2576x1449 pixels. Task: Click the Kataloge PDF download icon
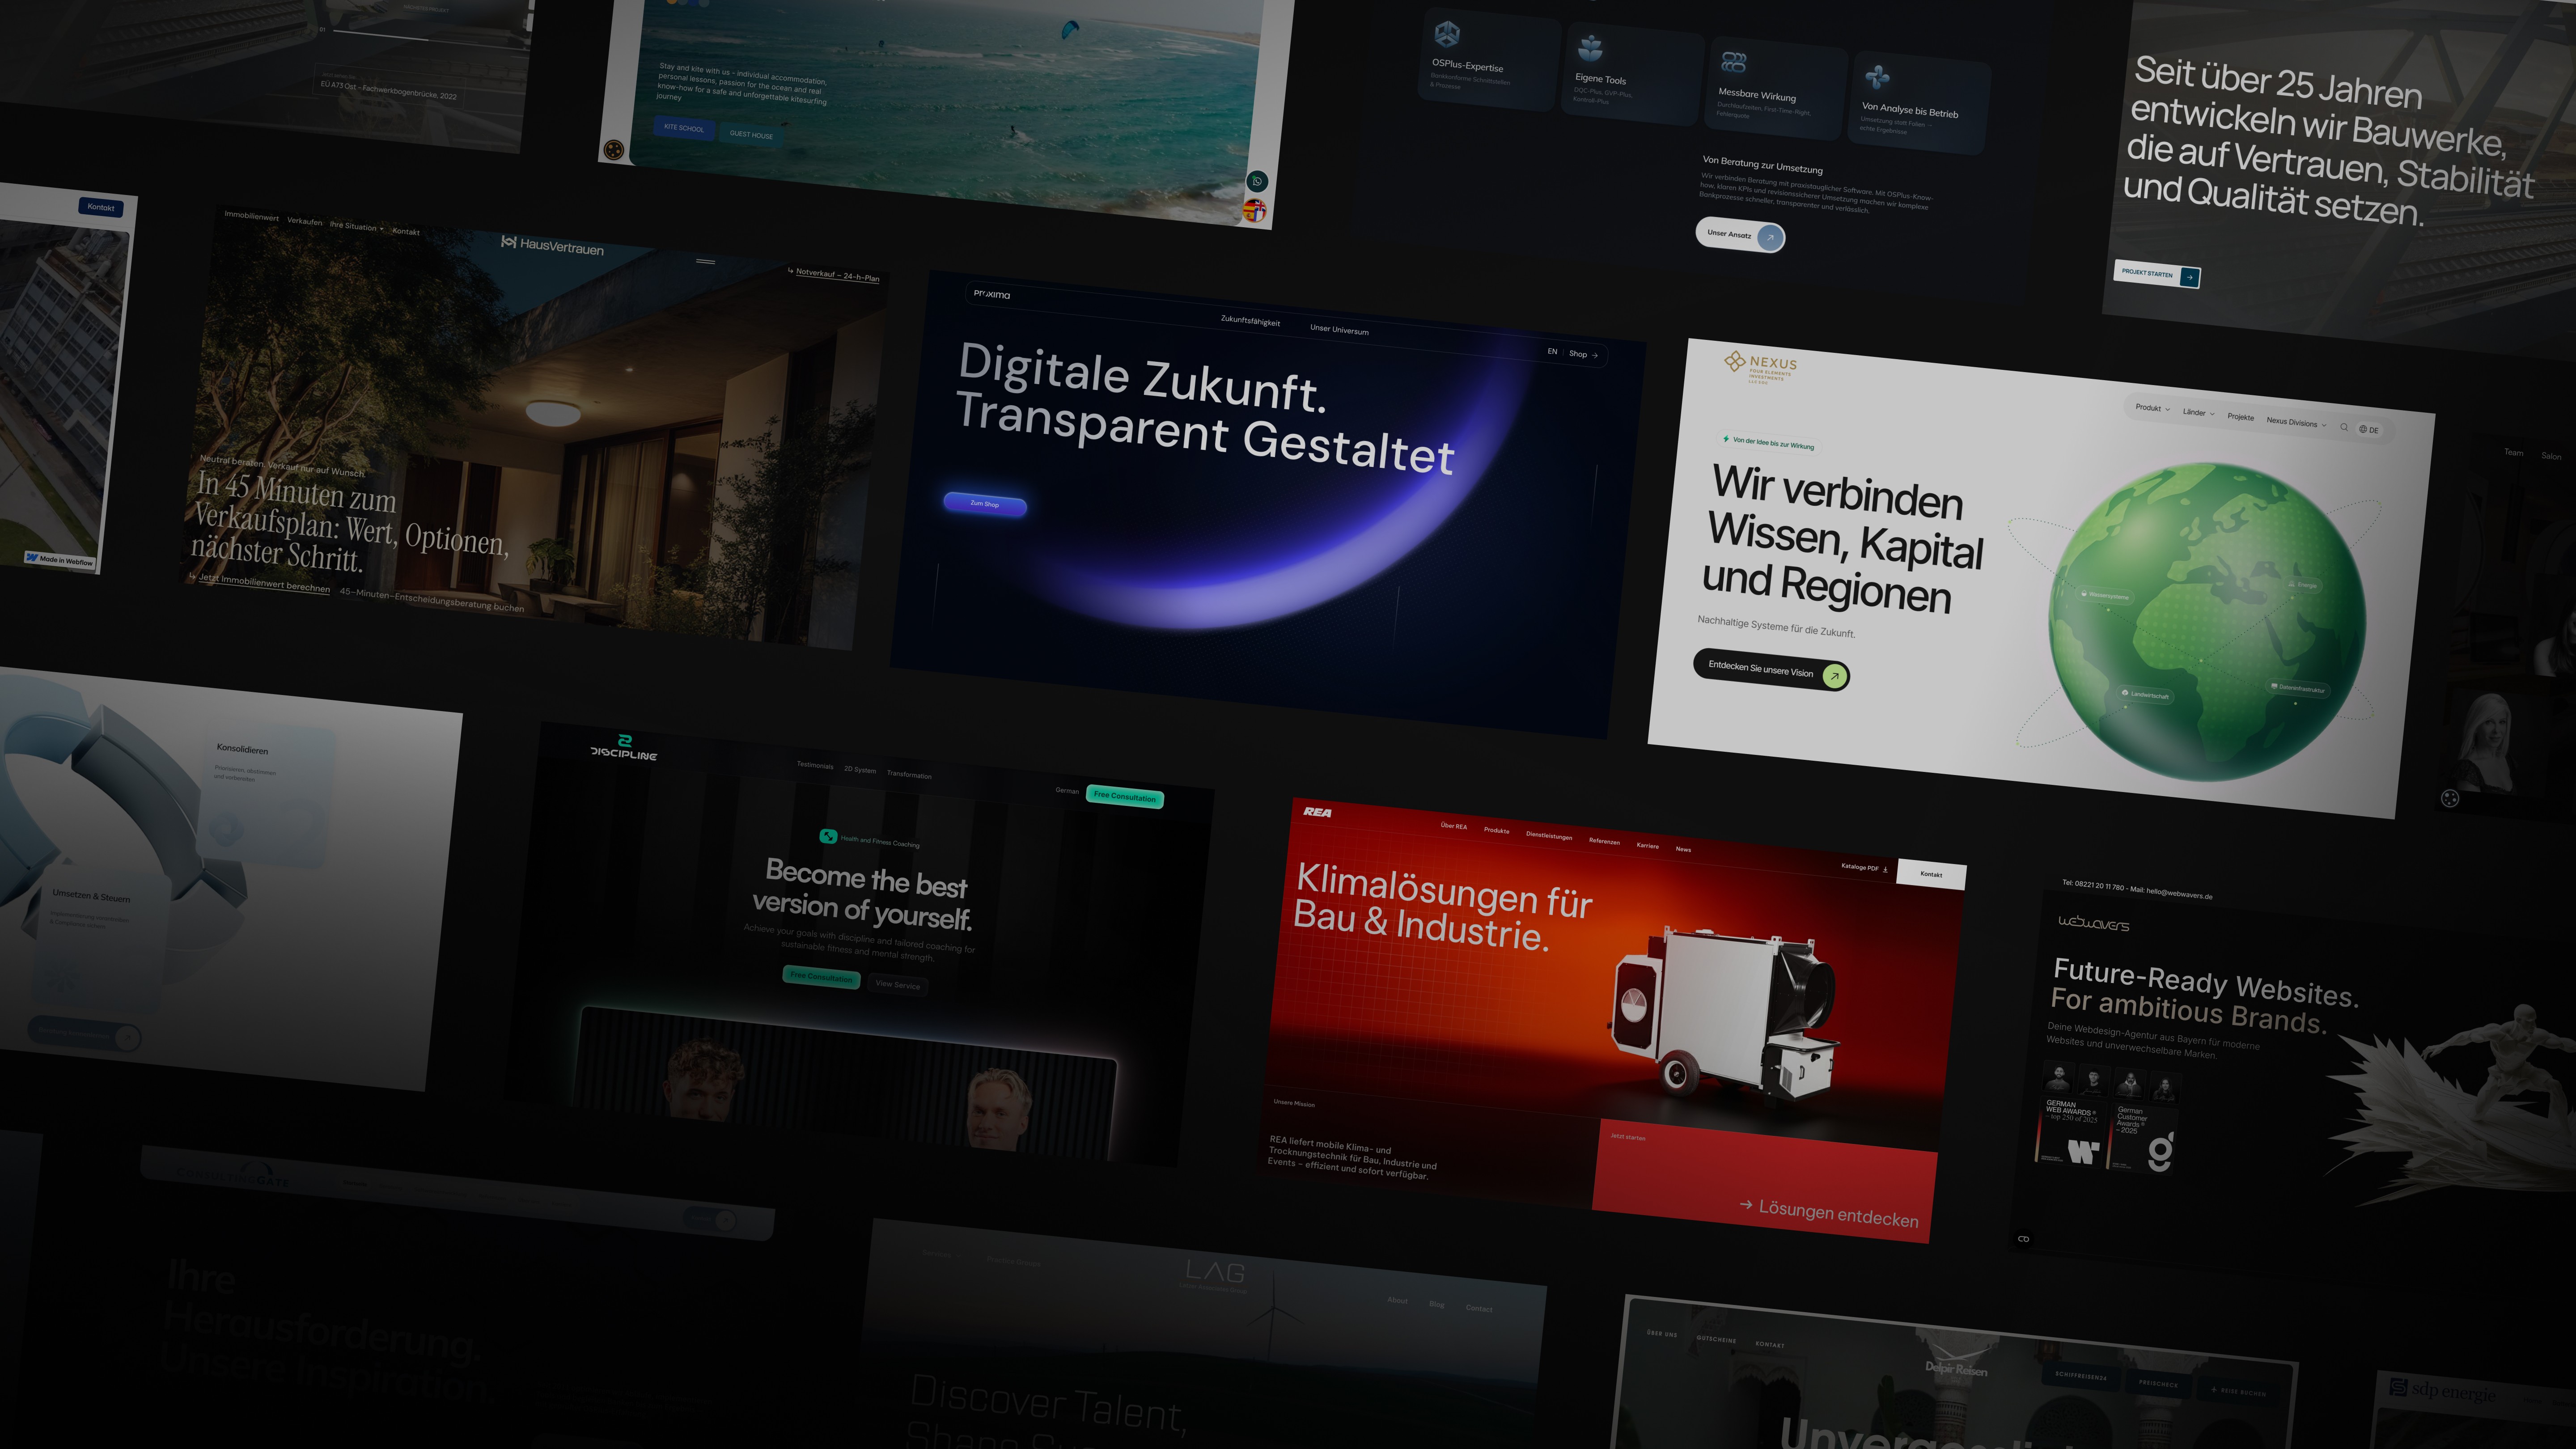1885,869
